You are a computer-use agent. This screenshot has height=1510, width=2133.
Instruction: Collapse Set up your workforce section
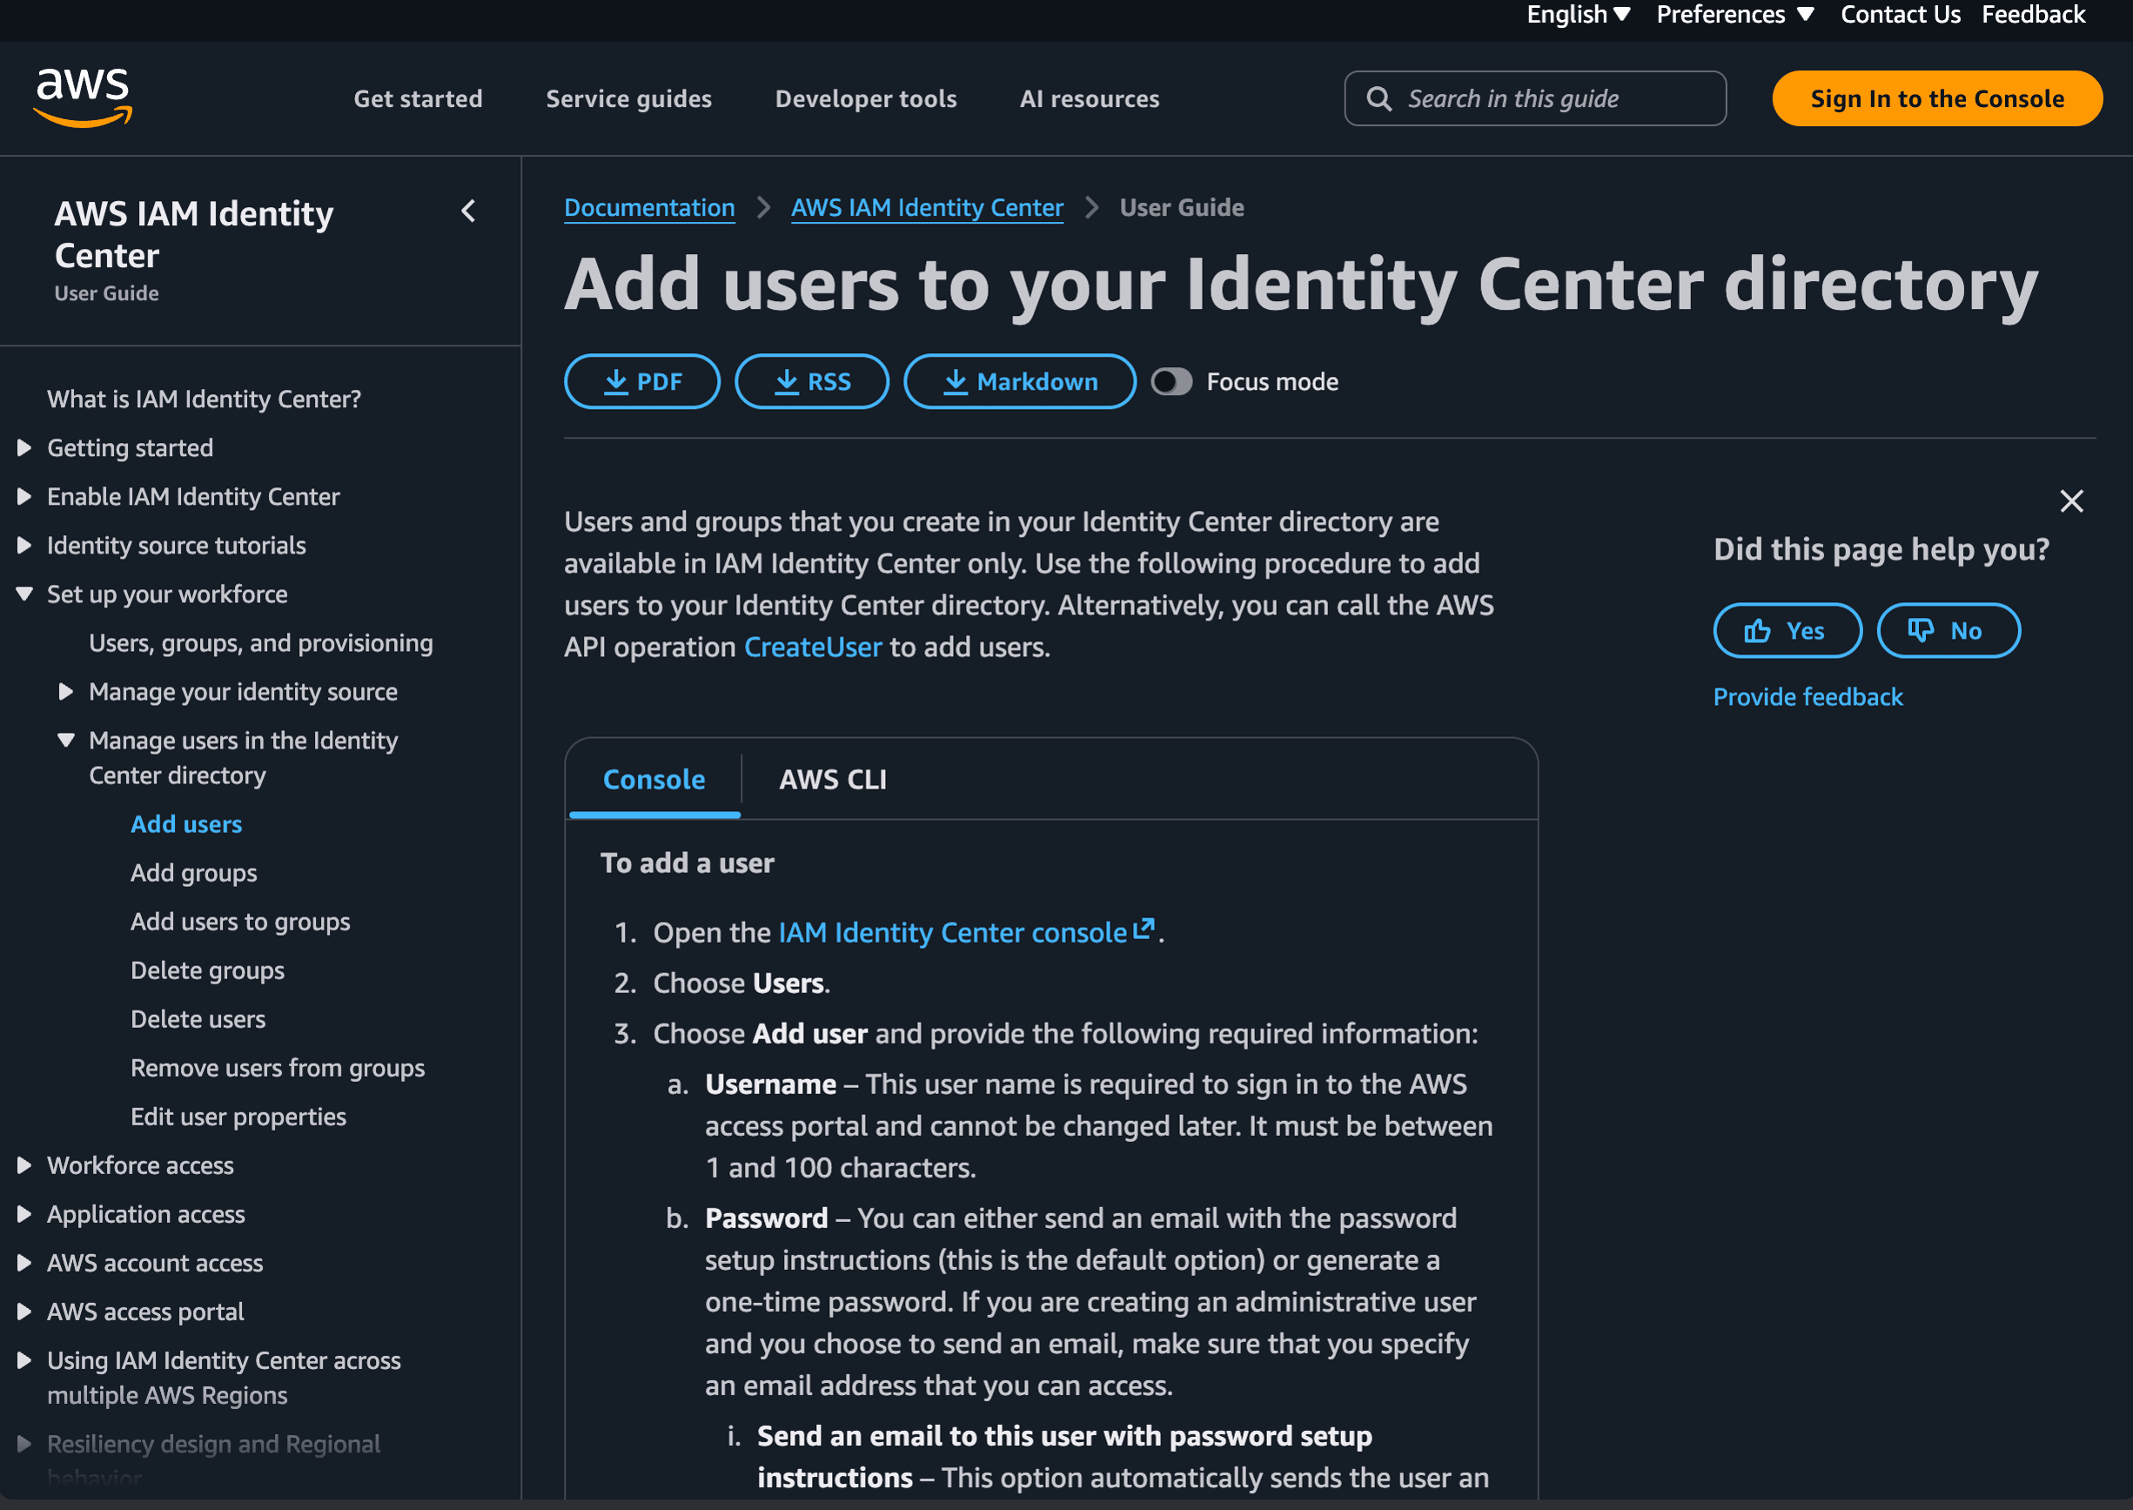click(x=25, y=594)
